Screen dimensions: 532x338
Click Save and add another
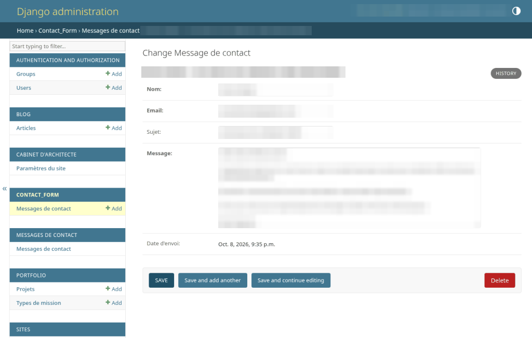tap(212, 280)
